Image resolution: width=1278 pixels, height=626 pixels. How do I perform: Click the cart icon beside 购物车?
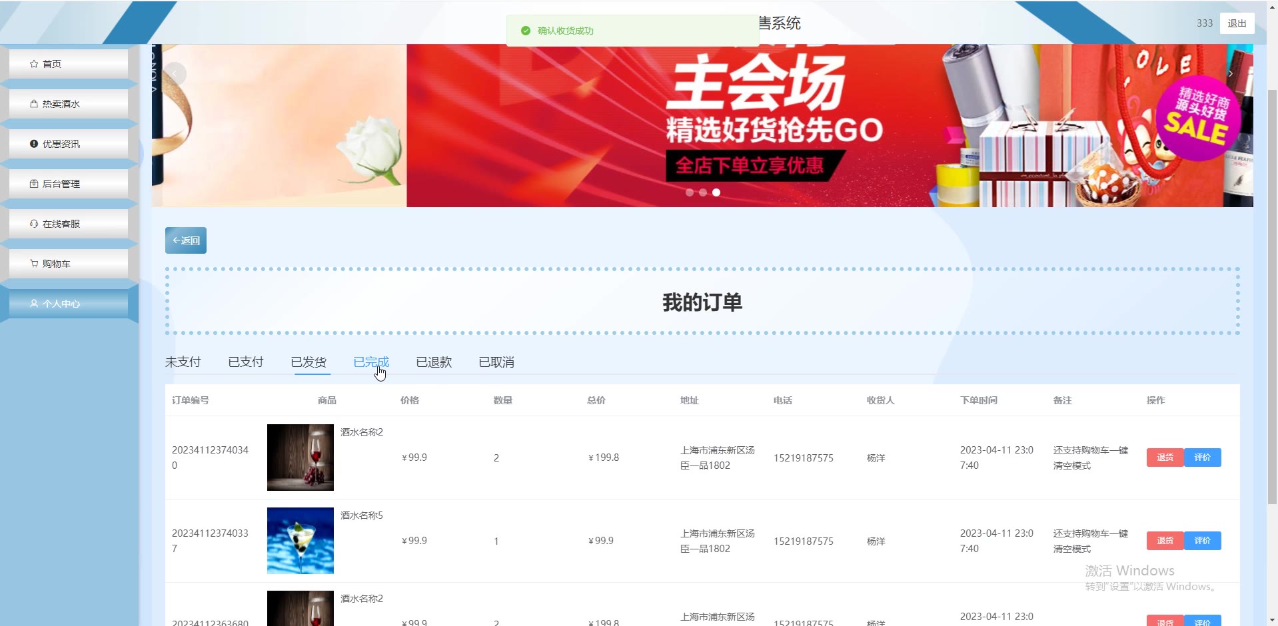[x=34, y=264]
